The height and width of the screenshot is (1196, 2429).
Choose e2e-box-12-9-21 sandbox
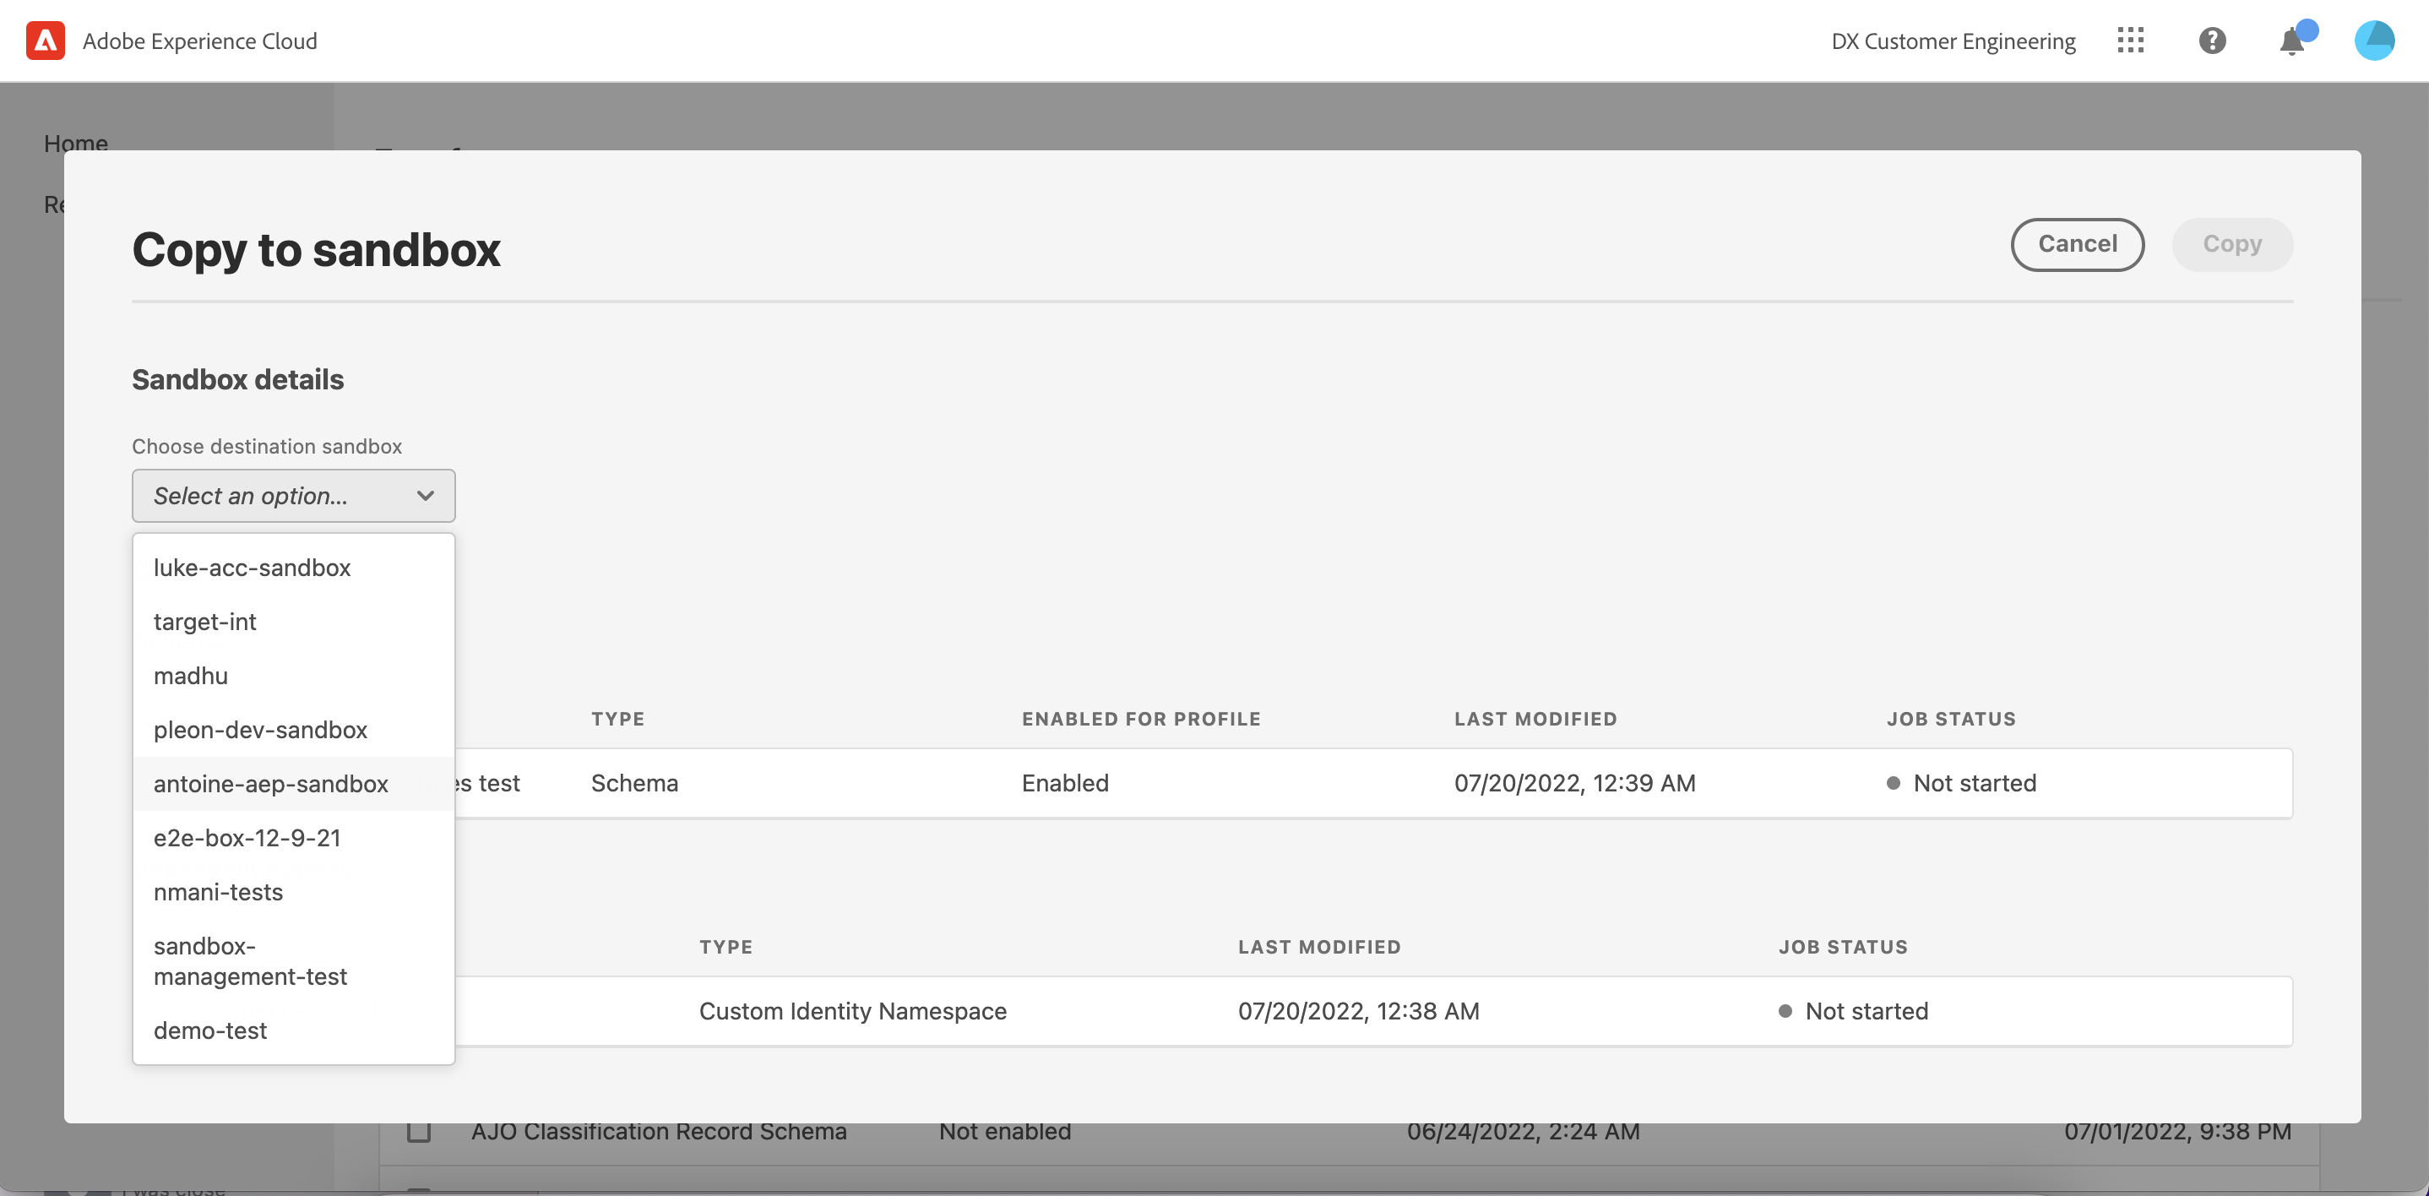247,838
